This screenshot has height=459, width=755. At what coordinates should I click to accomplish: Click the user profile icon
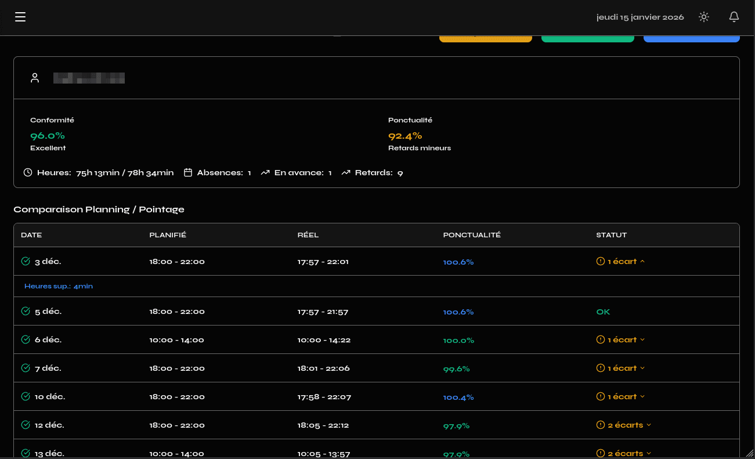point(35,78)
